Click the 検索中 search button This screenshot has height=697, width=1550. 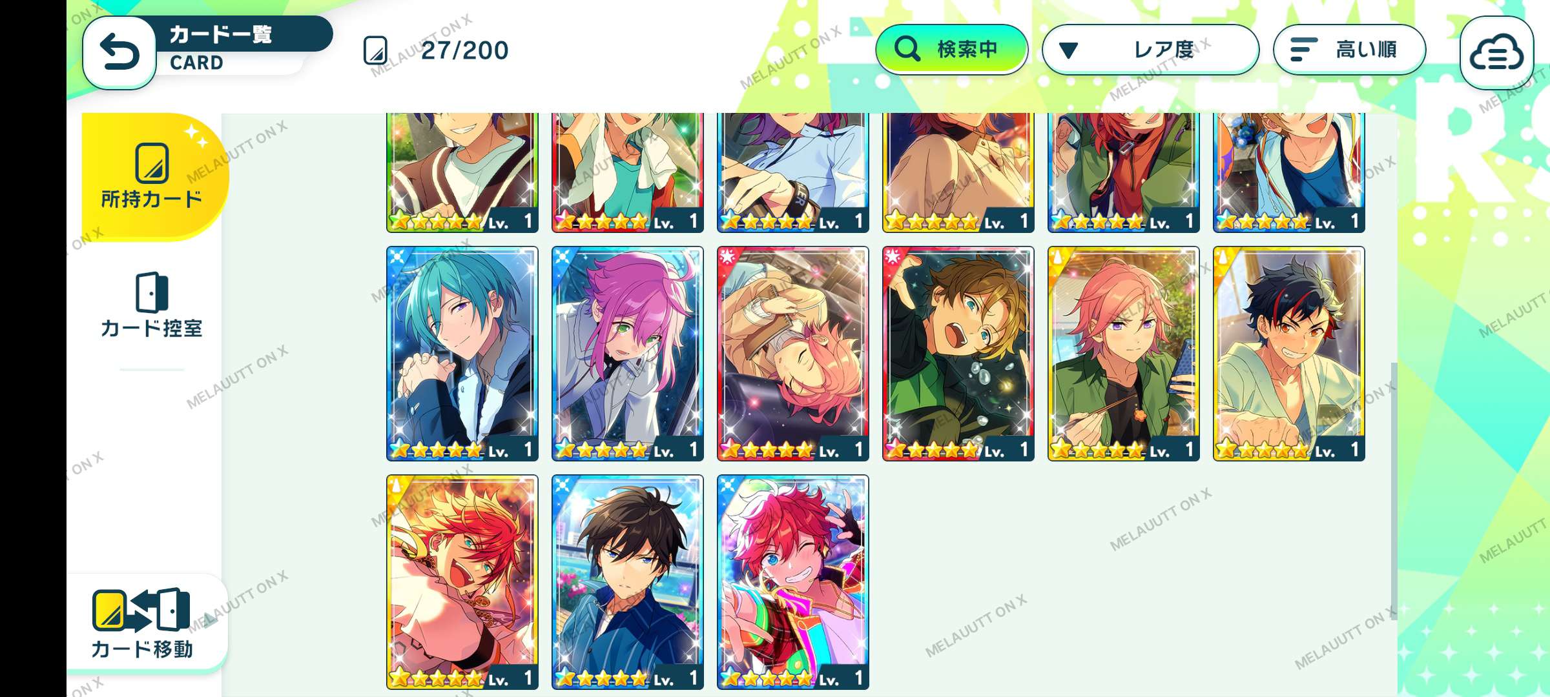951,49
